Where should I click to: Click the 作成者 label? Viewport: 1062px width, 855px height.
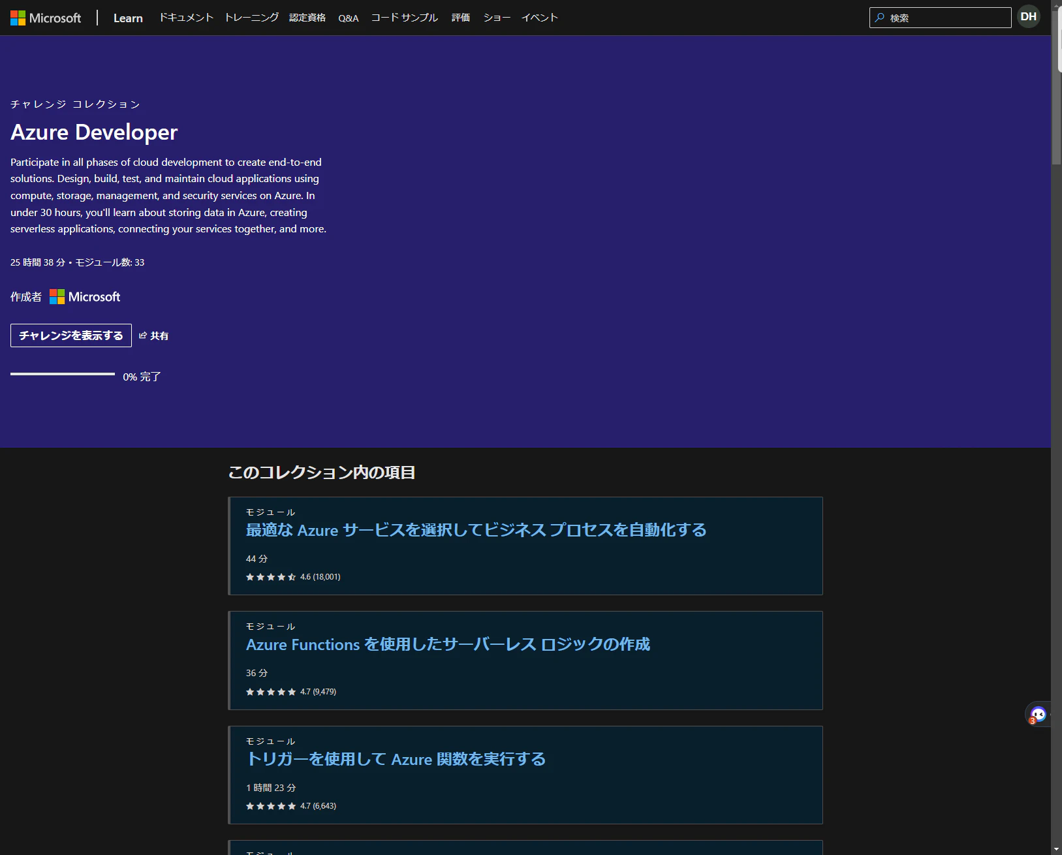26,297
